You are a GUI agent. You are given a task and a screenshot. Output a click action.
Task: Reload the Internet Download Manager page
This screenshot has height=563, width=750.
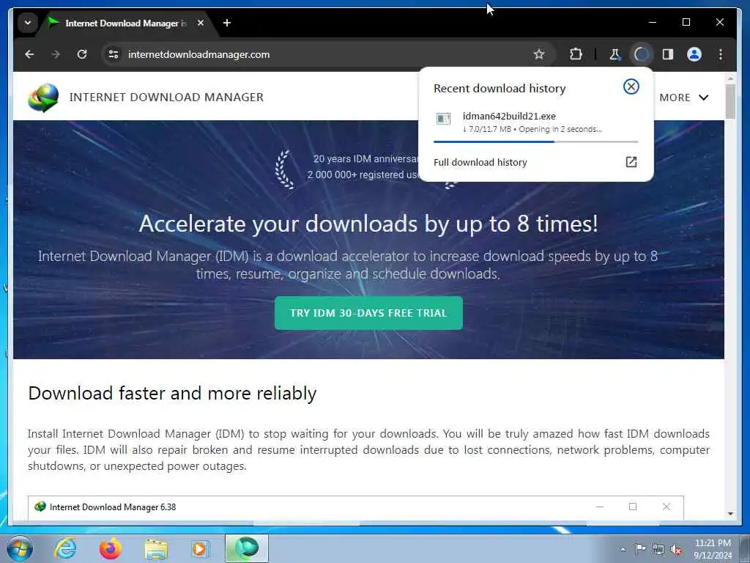click(82, 54)
